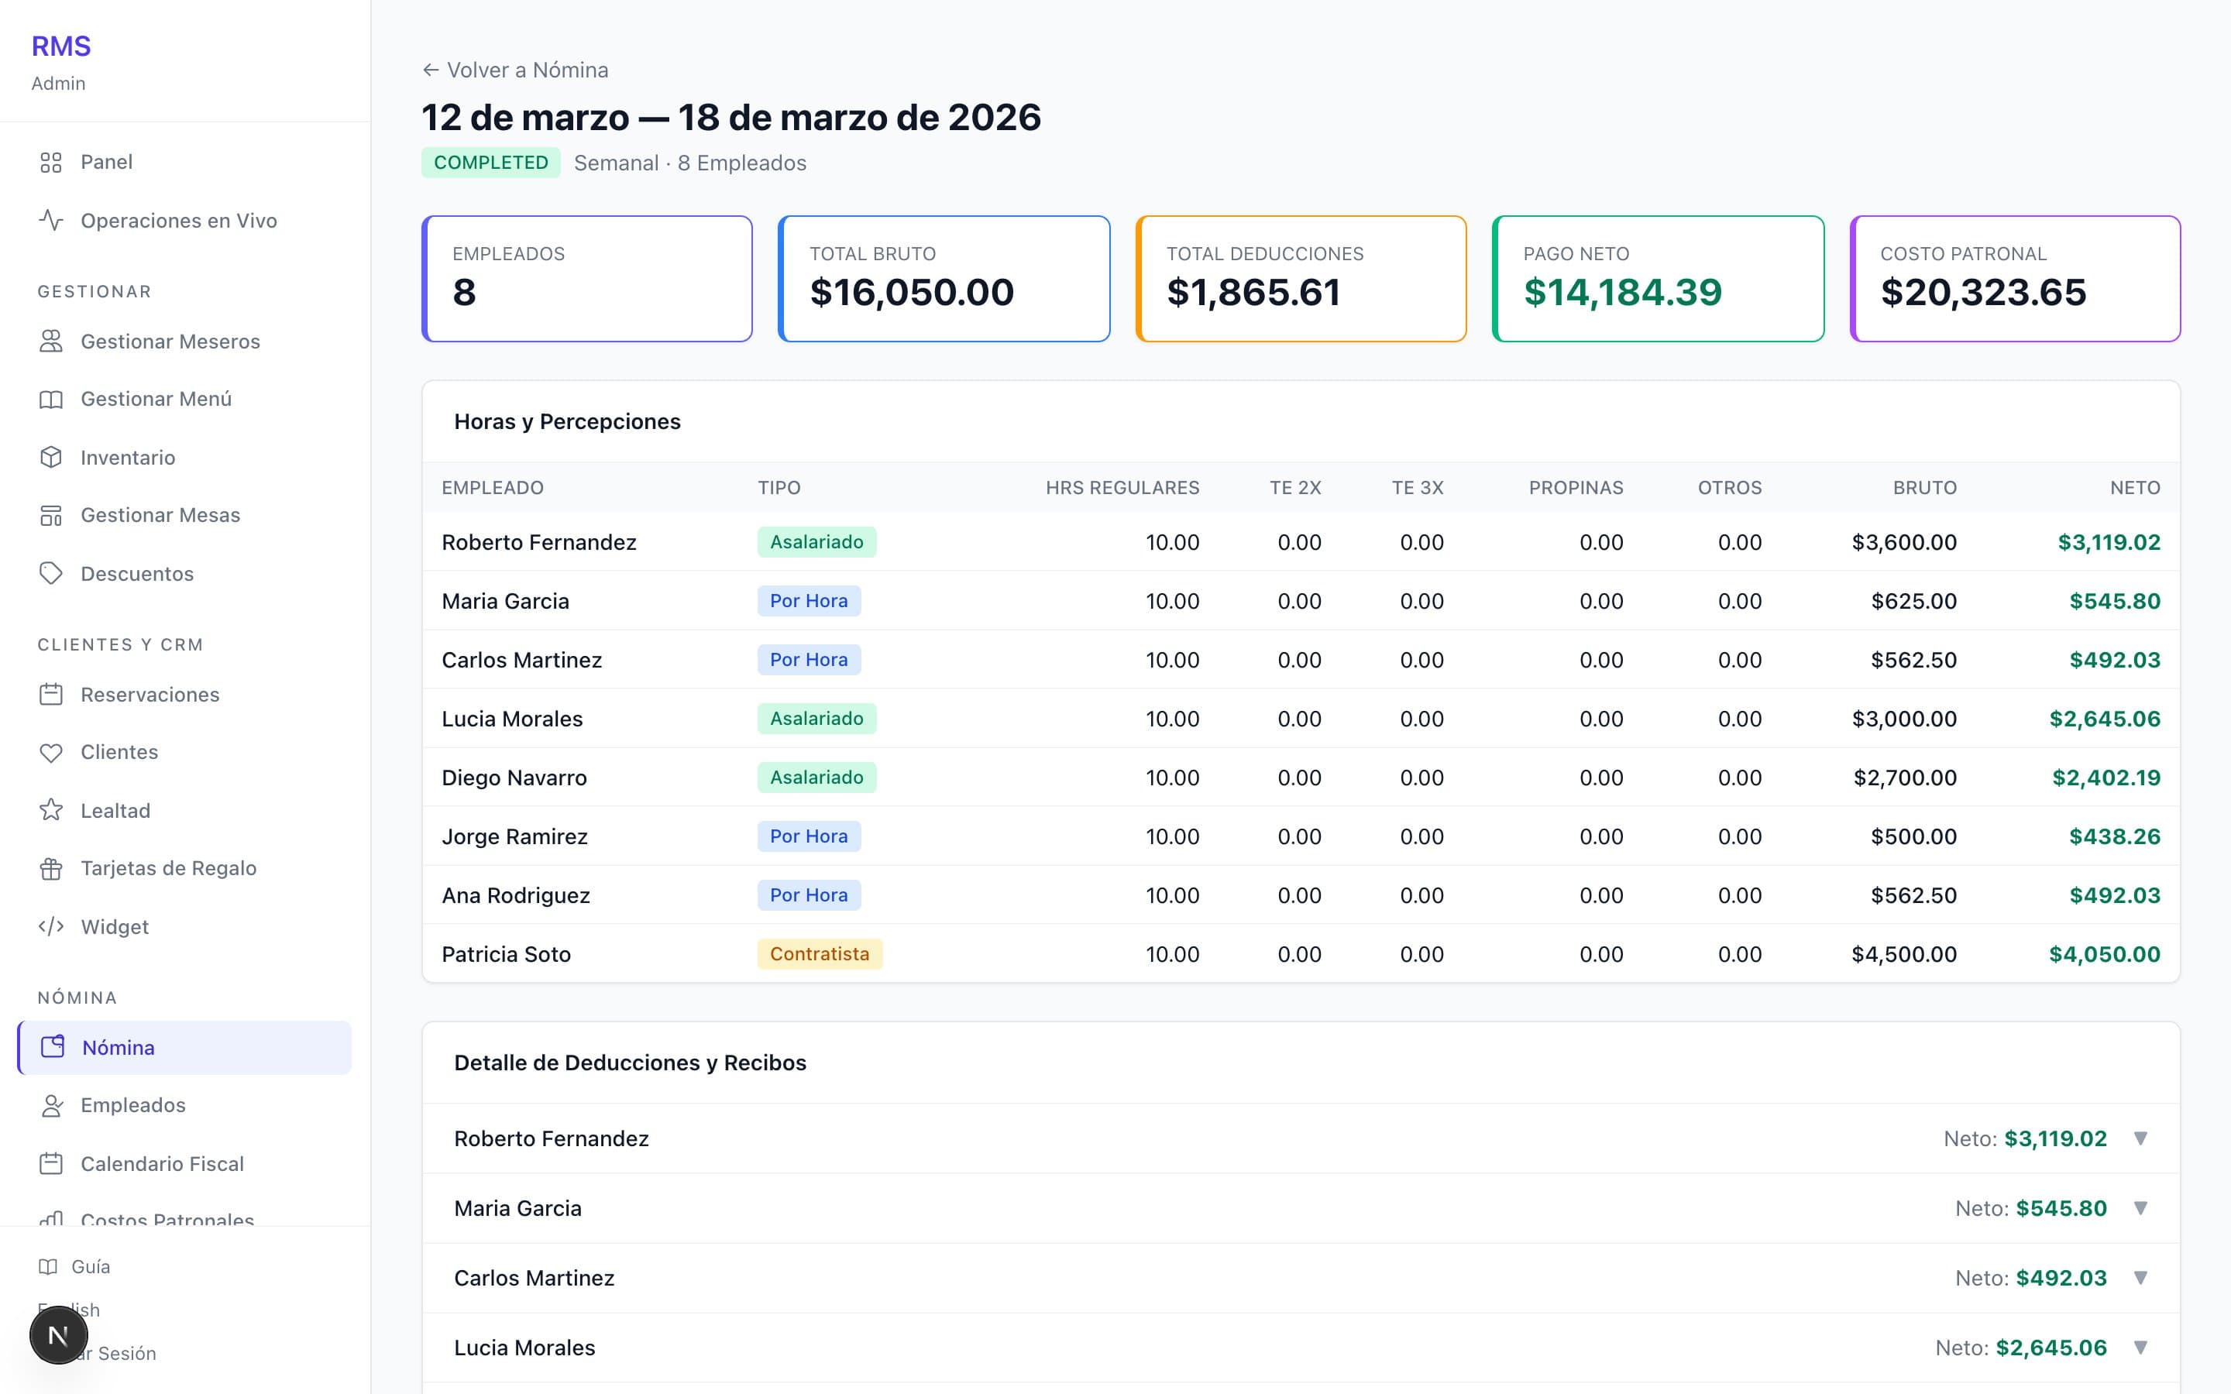Click the back arrow before Volver a Nómina

tap(431, 70)
